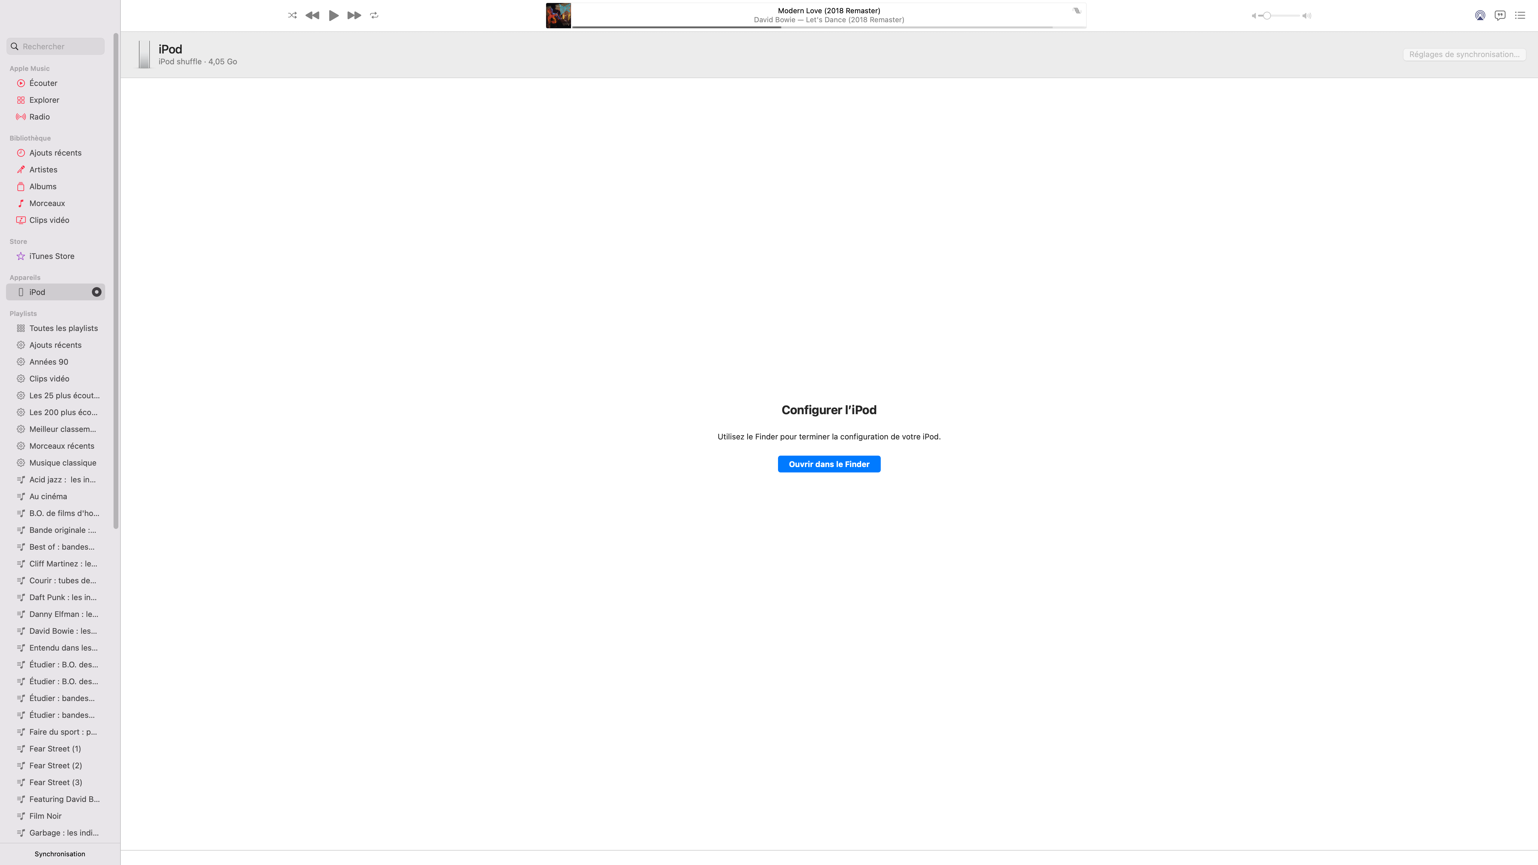Viewport: 1538px width, 865px height.
Task: Click the iPod shuffle device image
Action: click(144, 54)
